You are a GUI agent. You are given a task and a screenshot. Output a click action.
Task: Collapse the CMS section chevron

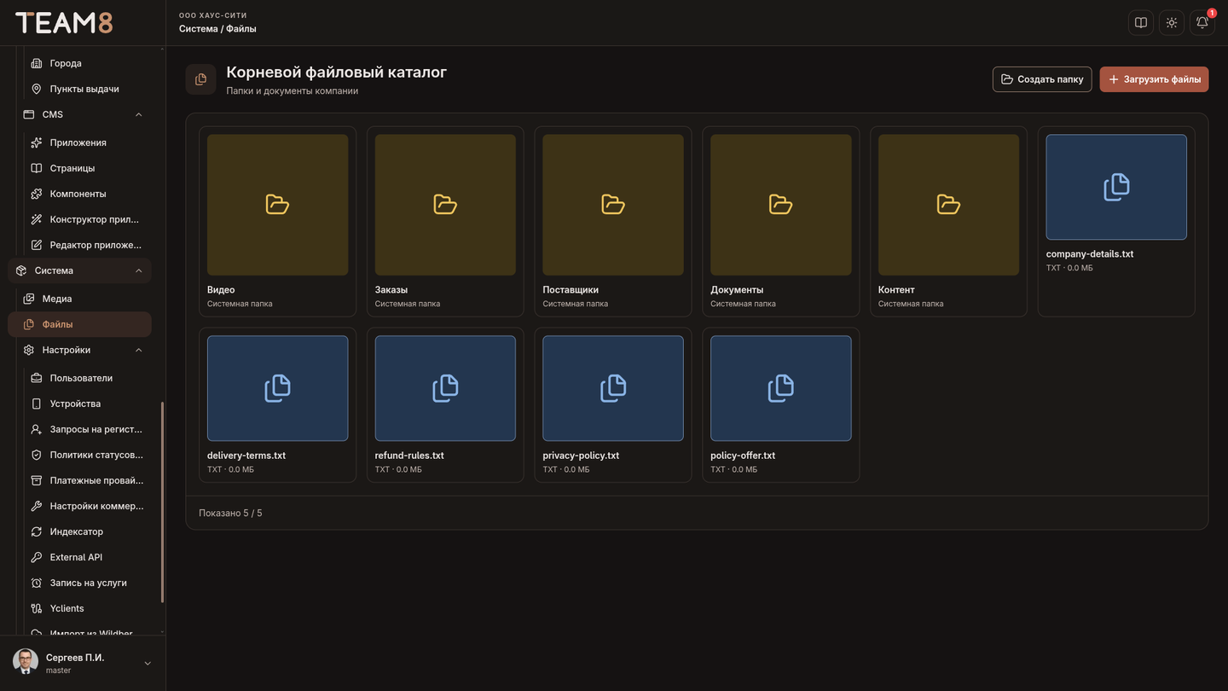pos(139,114)
